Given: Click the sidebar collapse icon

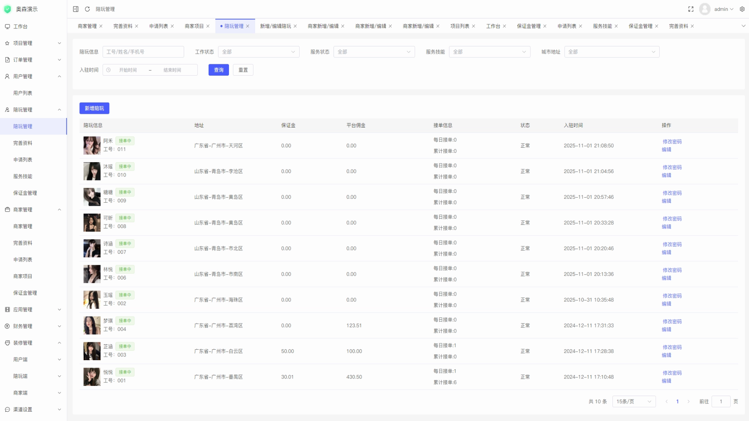Looking at the screenshot, I should click(x=76, y=9).
